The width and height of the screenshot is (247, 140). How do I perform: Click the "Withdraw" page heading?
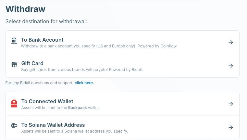coord(25,9)
